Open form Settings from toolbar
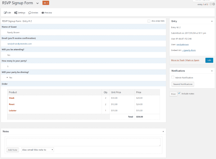This screenshot has height=159, width=216. (x=20, y=13)
